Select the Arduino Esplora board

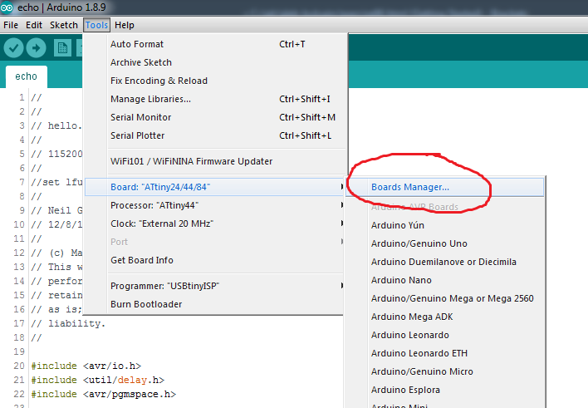(x=445, y=390)
